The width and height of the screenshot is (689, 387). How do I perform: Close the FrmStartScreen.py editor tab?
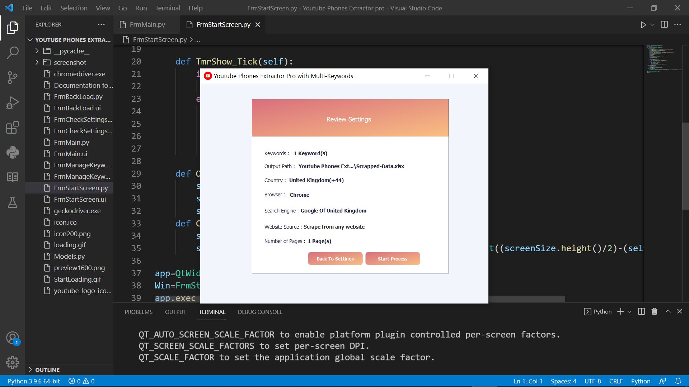(258, 24)
